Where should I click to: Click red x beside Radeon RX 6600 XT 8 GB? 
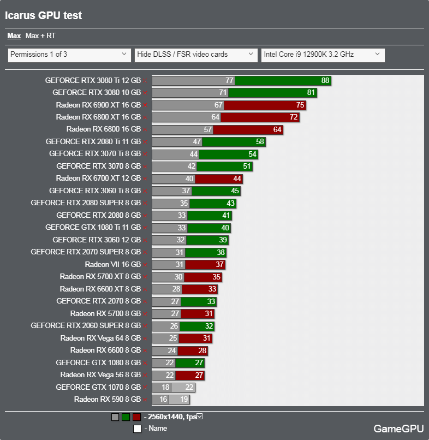pyautogui.click(x=145, y=289)
